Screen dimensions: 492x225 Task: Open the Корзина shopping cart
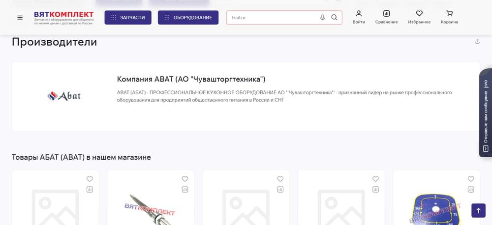(x=449, y=17)
